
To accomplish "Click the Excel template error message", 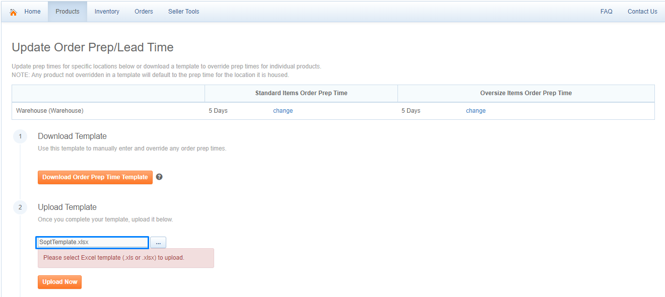I will click(x=126, y=258).
